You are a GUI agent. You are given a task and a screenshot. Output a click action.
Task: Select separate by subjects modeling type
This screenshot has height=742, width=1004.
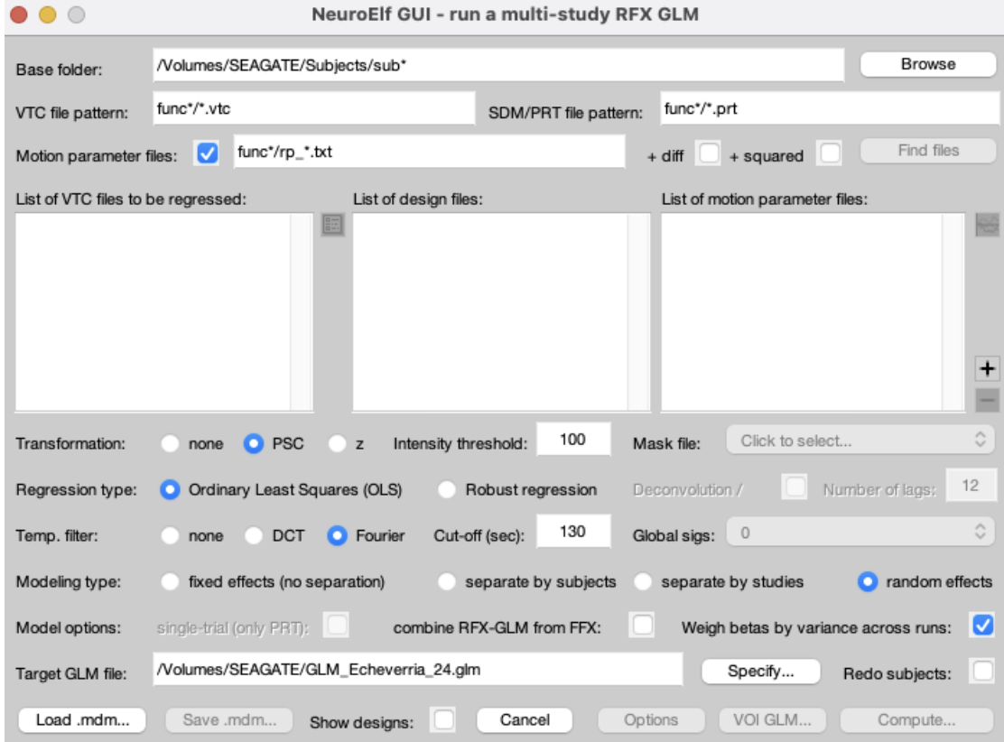click(446, 581)
